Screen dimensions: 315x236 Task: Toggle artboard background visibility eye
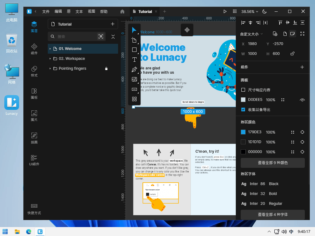(302, 100)
